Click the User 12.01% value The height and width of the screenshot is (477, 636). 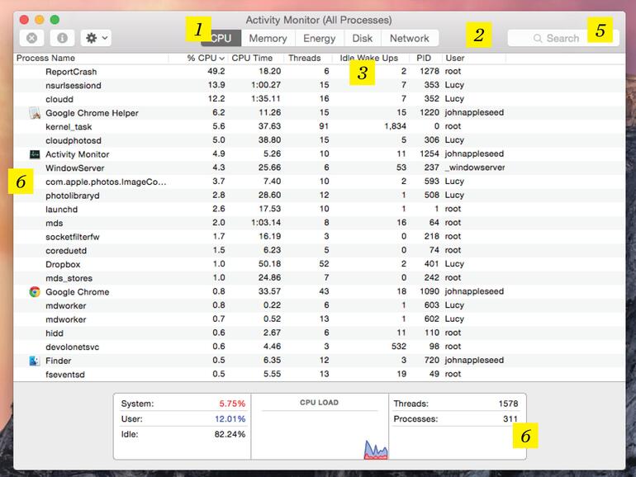click(230, 418)
